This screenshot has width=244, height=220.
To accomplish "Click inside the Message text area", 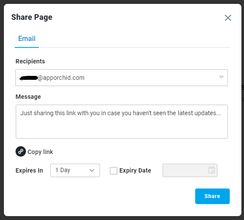I will click(122, 122).
